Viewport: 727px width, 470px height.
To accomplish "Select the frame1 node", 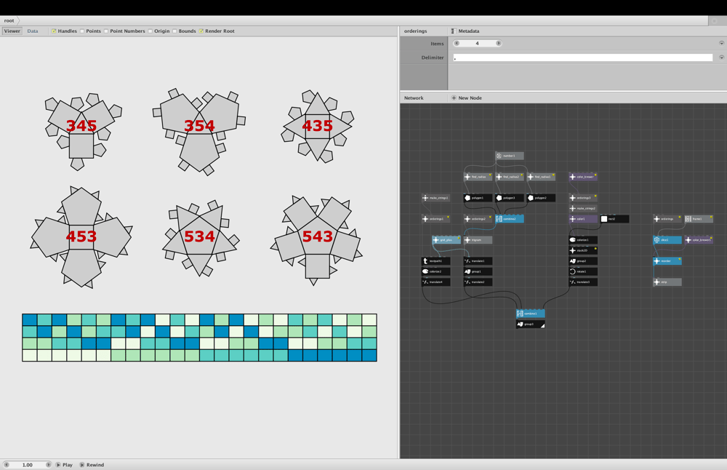I will 699,218.
